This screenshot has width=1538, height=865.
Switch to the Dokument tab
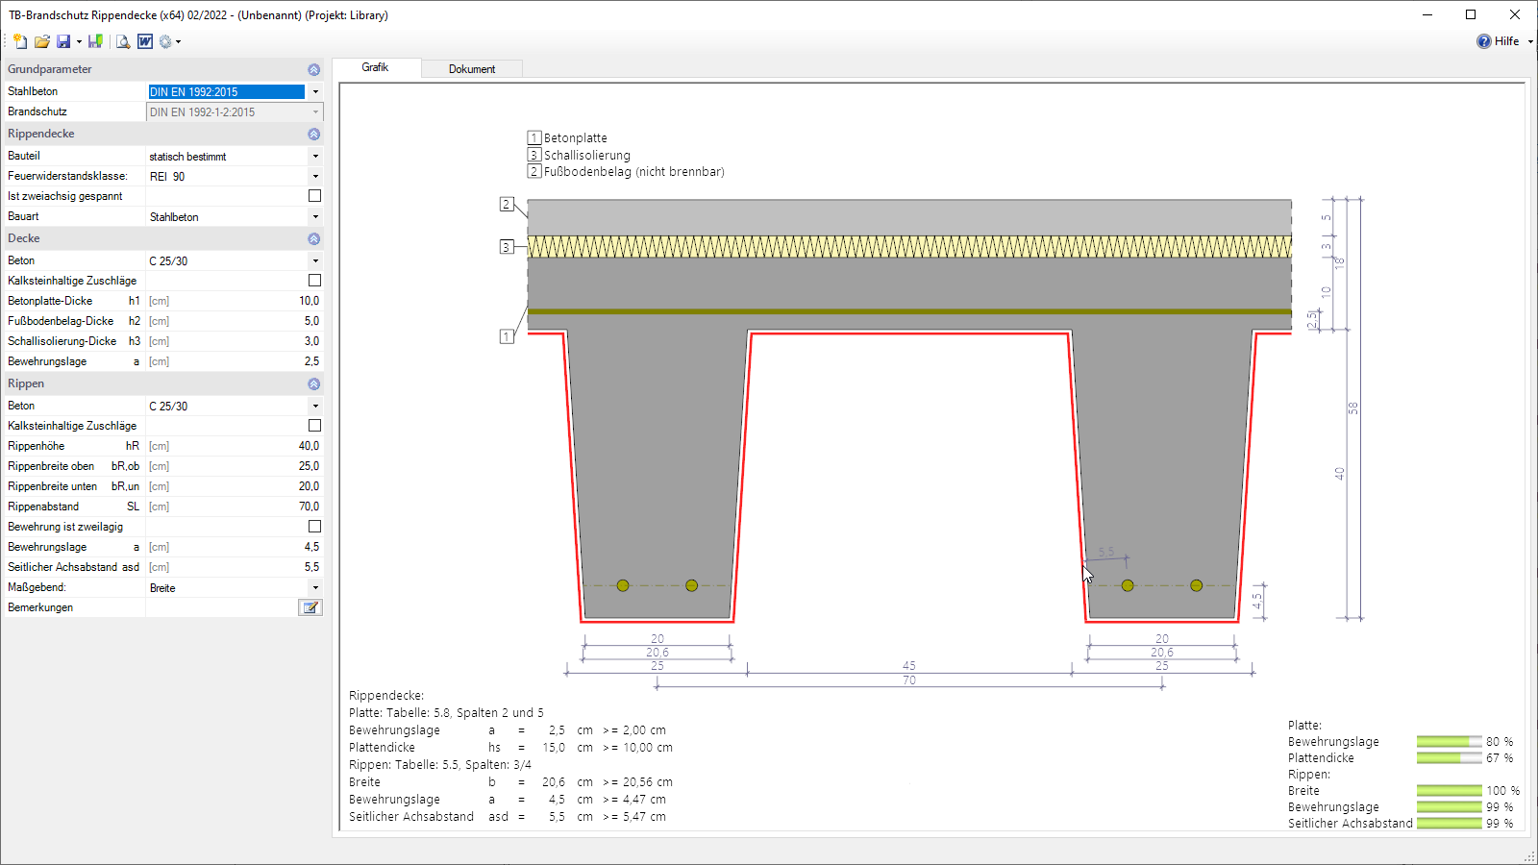click(472, 69)
